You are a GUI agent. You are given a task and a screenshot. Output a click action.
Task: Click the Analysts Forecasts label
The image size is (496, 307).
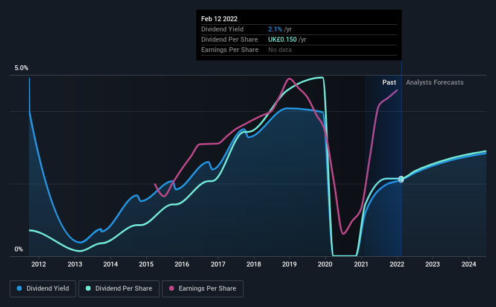[x=434, y=82]
